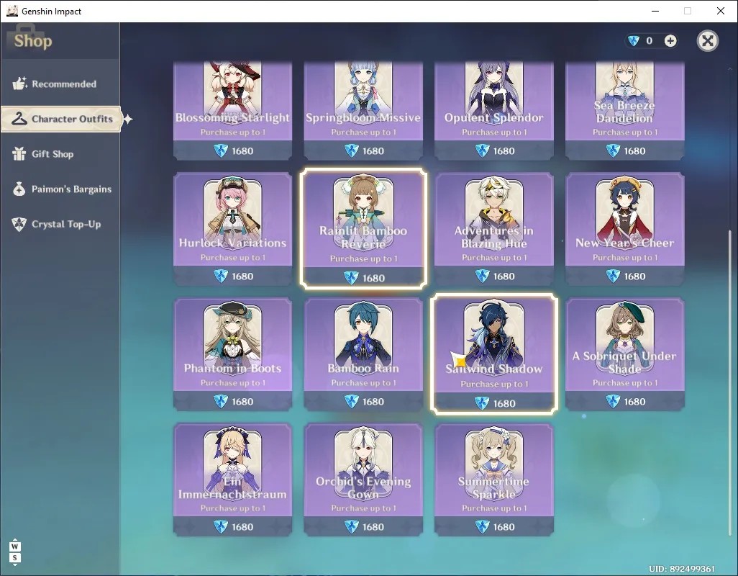Open the Orchid's Evening Gown outfit
The image size is (738, 576).
pos(363,479)
